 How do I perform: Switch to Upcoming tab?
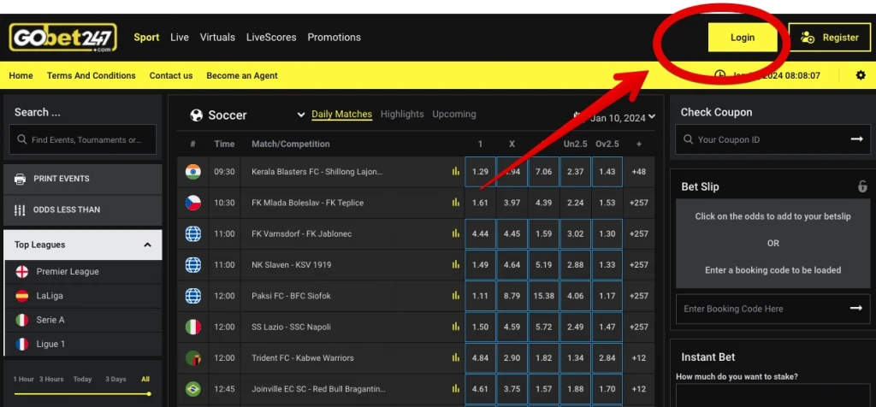[454, 114]
